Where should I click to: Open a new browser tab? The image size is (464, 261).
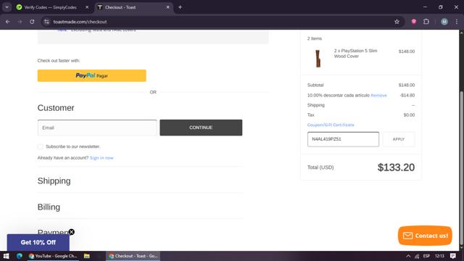(180, 7)
